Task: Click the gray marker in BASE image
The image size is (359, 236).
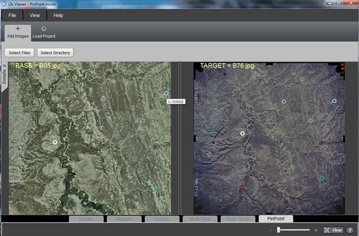Action: click(104, 98)
